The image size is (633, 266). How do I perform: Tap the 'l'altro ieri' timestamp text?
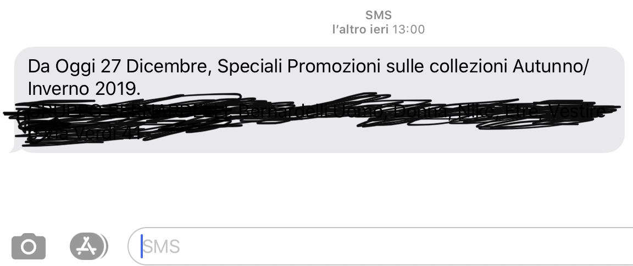pyautogui.click(x=360, y=30)
